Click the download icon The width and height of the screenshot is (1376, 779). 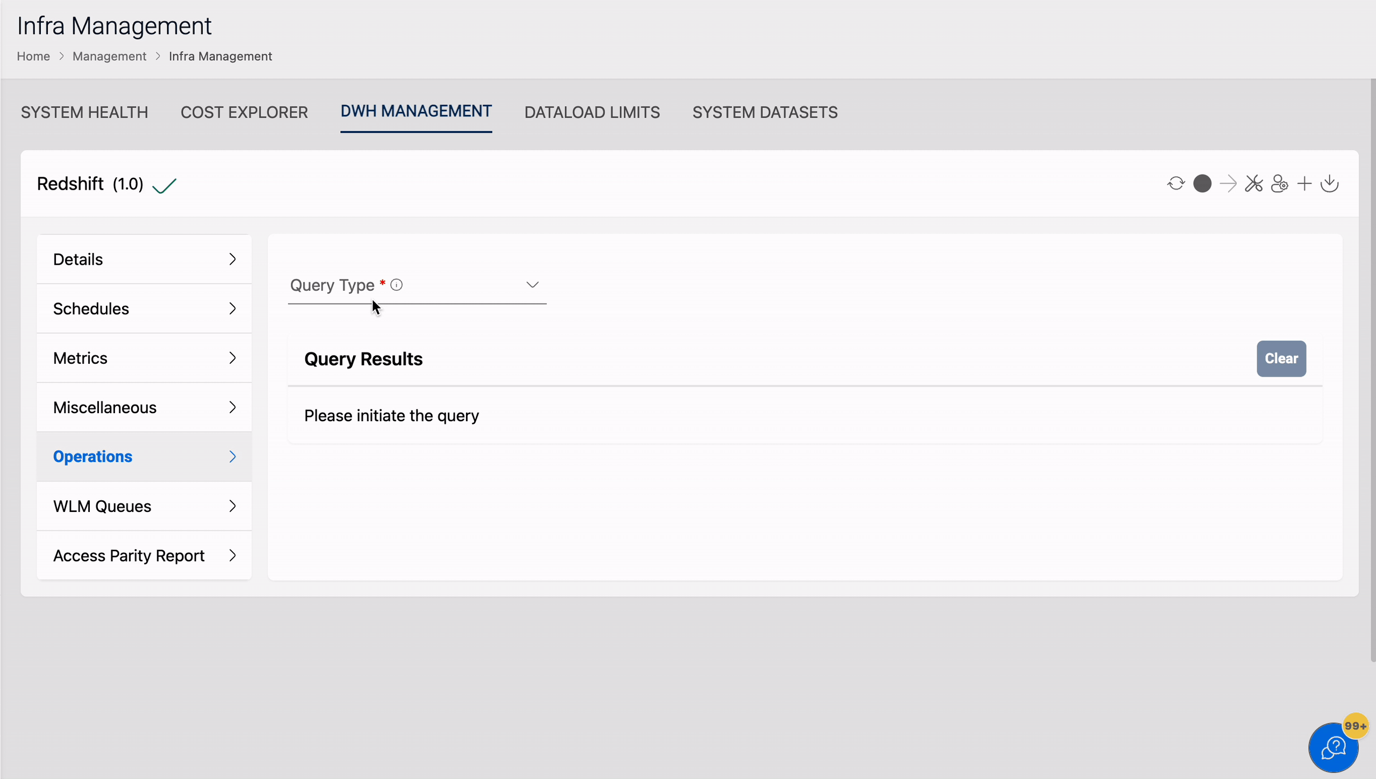[1330, 183]
